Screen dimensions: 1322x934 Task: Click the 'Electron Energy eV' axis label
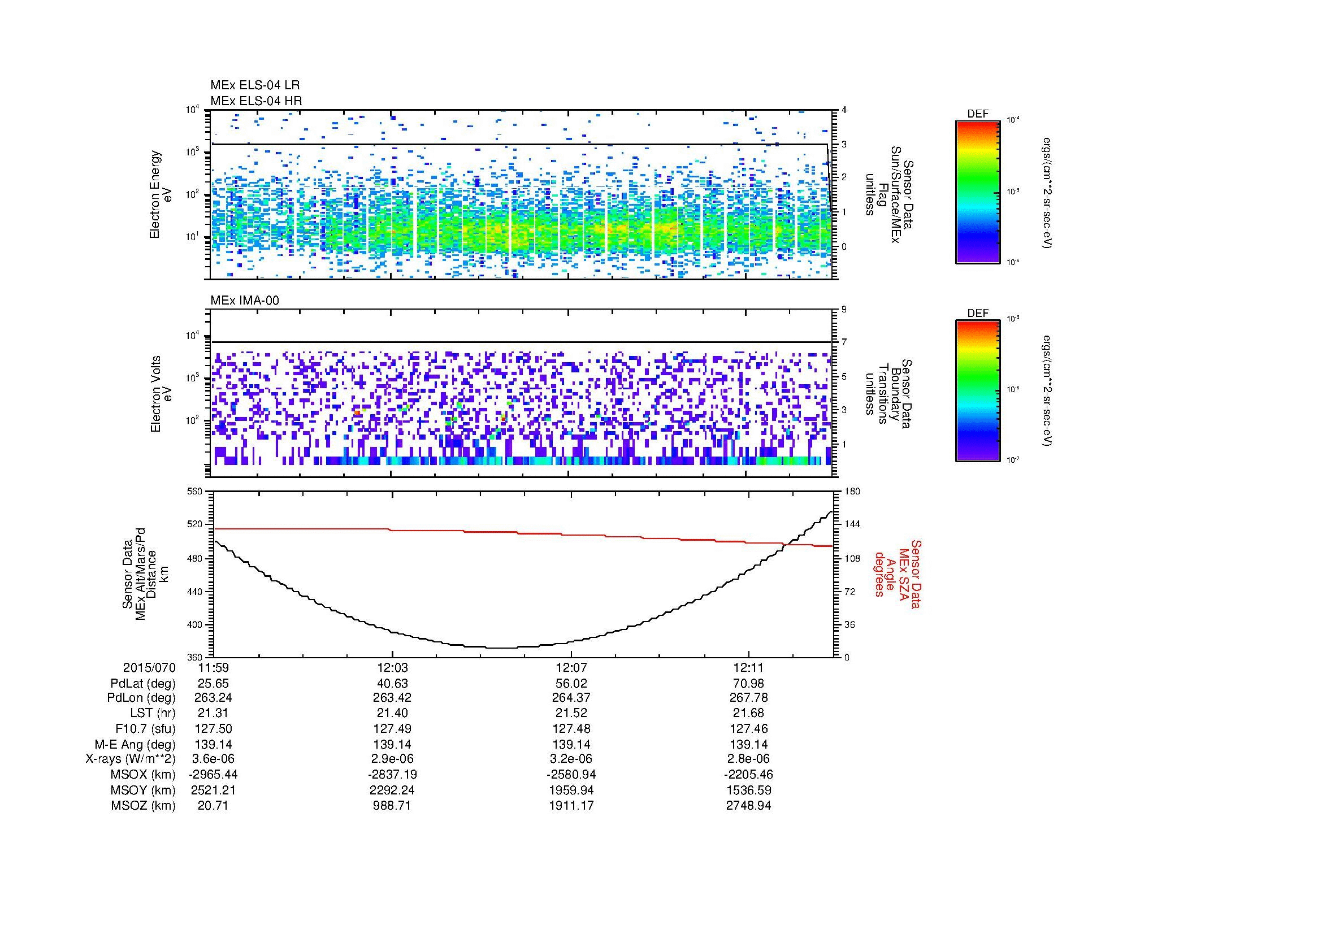161,194
